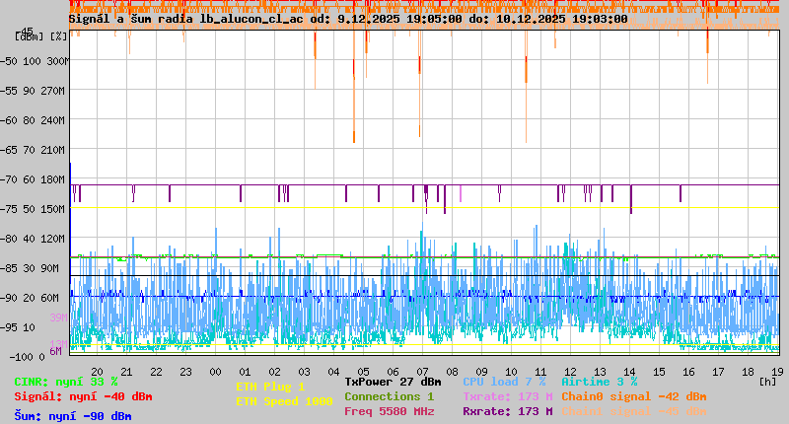This screenshot has width=789, height=424.
Task: Click the faded Chain1 signal legend entry
Action: (x=634, y=411)
